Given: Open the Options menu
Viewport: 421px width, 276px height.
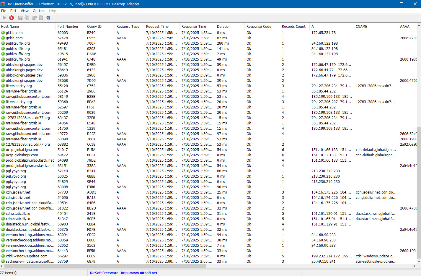Looking at the screenshot, I should pos(39,11).
